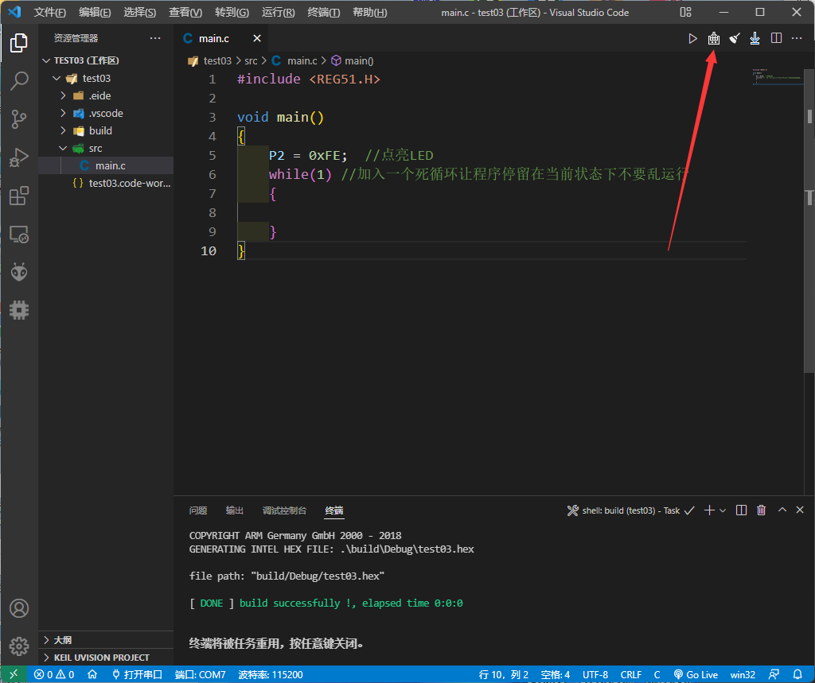Close the bottom panel
This screenshot has width=815, height=683.
click(800, 510)
